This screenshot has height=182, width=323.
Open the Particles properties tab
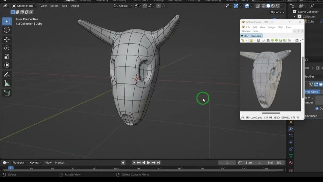[x=291, y=136]
